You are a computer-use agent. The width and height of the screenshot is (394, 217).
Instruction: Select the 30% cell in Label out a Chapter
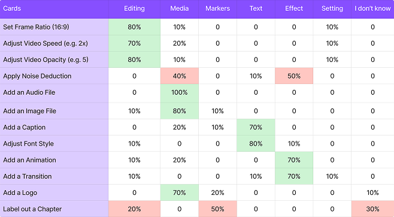tap(372, 209)
